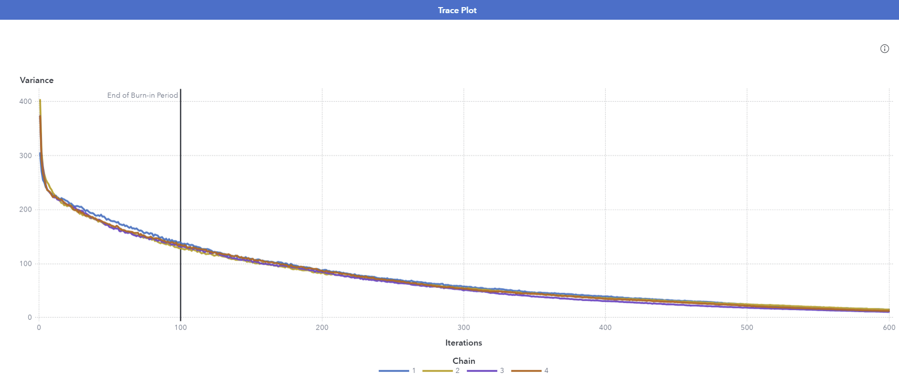Click legend label number 2

(457, 371)
